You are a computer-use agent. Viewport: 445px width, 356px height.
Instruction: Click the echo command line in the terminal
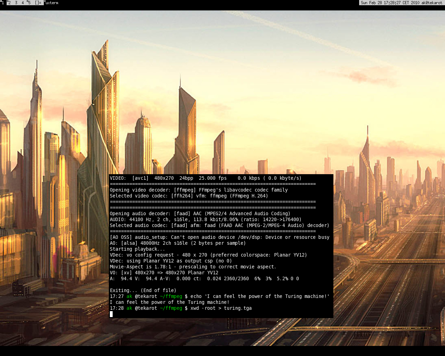pos(220,296)
